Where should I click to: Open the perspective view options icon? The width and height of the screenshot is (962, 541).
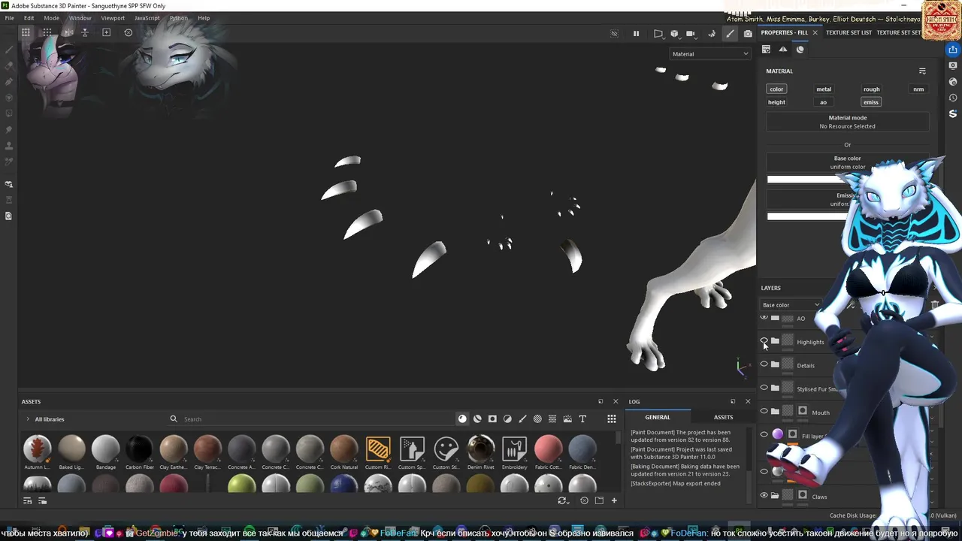658,33
